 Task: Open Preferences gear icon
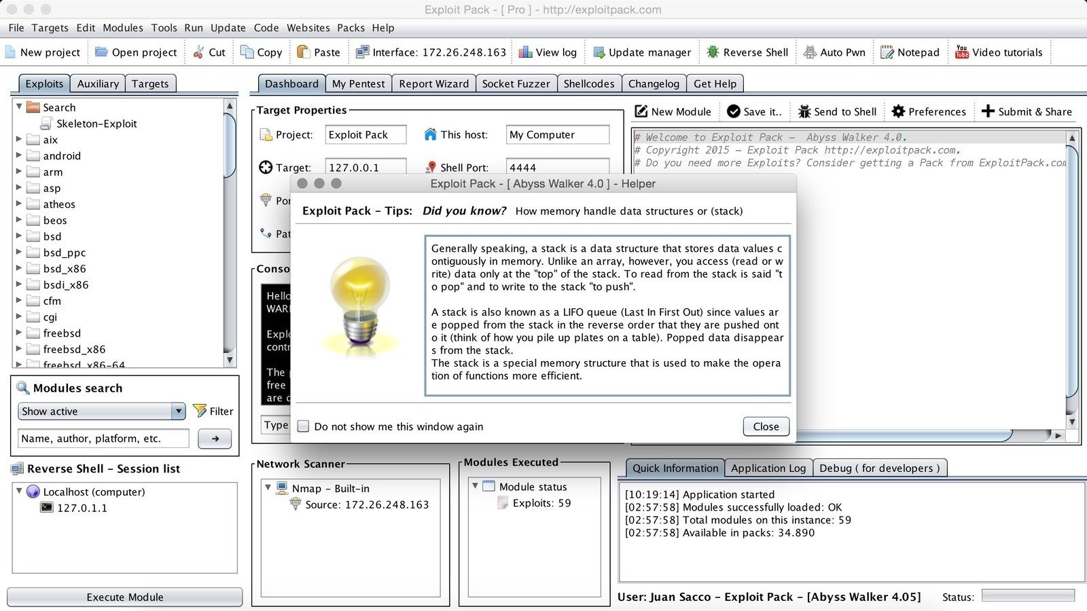pos(898,111)
